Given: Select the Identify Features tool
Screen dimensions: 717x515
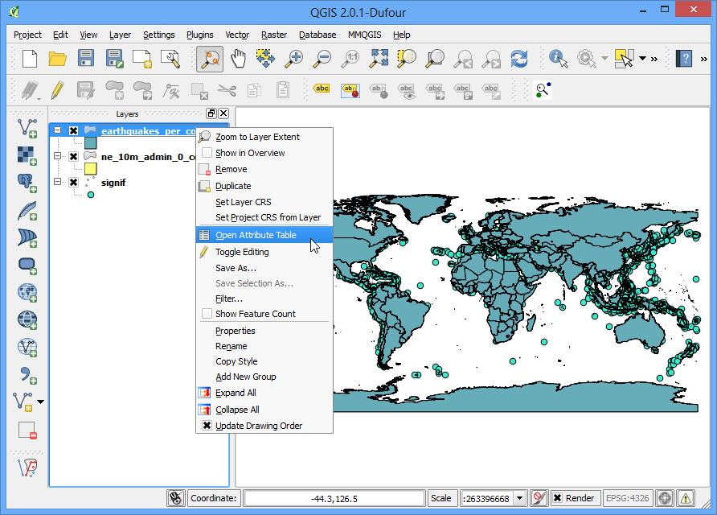Looking at the screenshot, I should click(x=558, y=59).
